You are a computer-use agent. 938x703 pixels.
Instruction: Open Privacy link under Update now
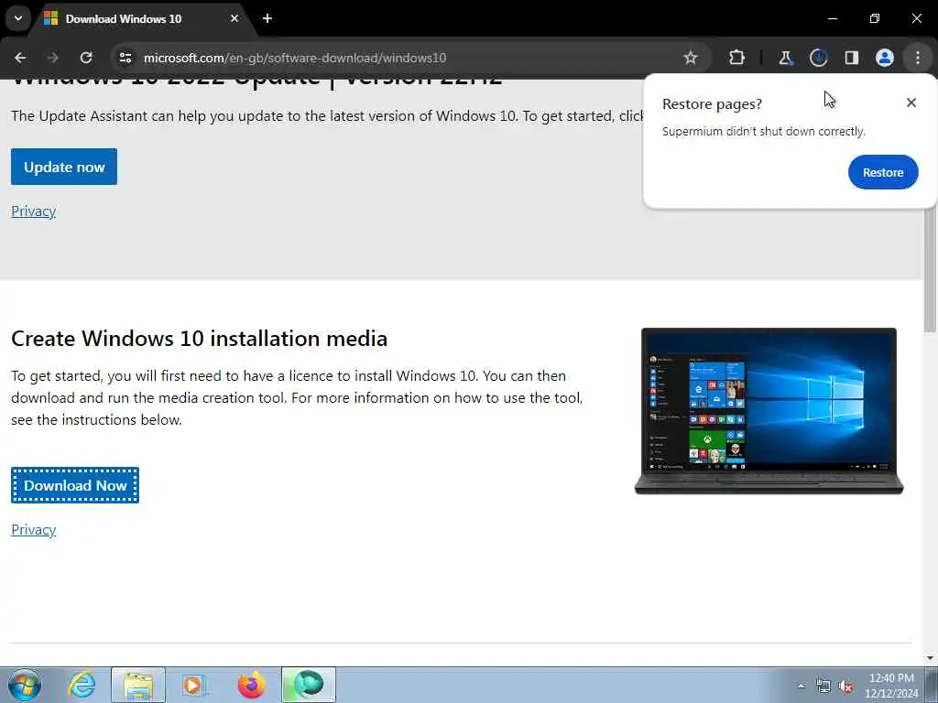[x=34, y=211]
